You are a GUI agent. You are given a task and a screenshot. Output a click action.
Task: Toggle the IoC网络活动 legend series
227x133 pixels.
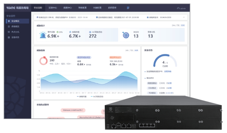(97, 97)
